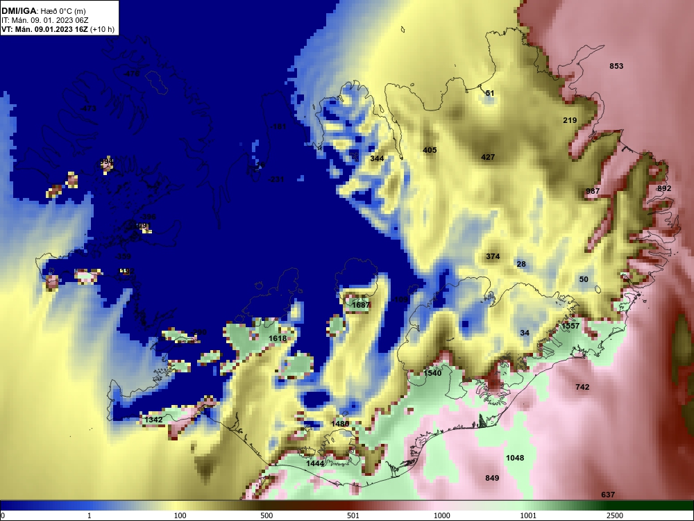This screenshot has height=521, width=694.
Task: Select the -476 data label
Action: (x=131, y=74)
